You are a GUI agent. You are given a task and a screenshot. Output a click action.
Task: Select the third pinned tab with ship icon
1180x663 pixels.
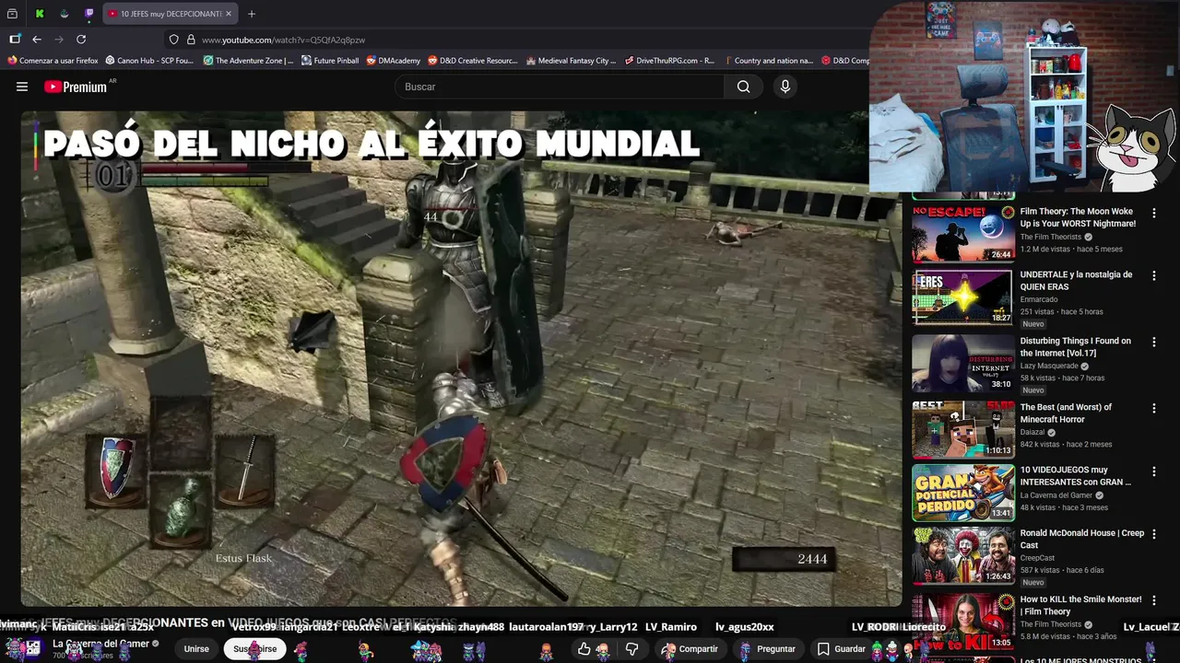65,14
